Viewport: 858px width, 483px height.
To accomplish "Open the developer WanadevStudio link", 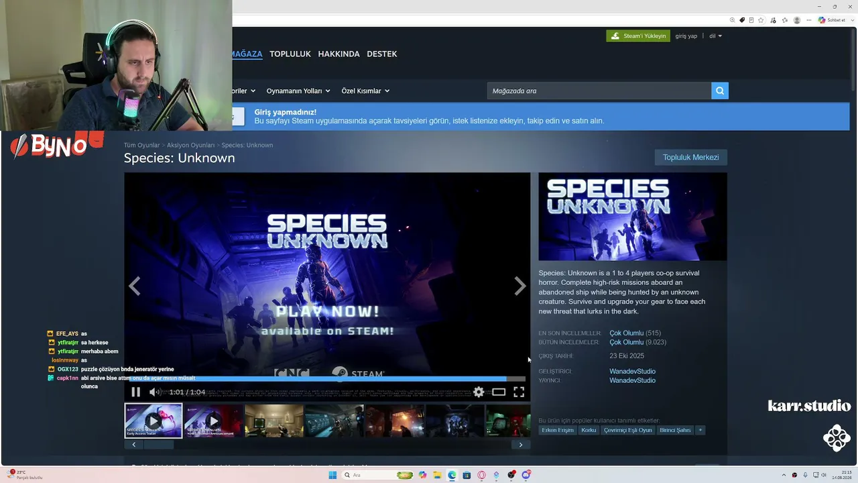I will (x=633, y=371).
